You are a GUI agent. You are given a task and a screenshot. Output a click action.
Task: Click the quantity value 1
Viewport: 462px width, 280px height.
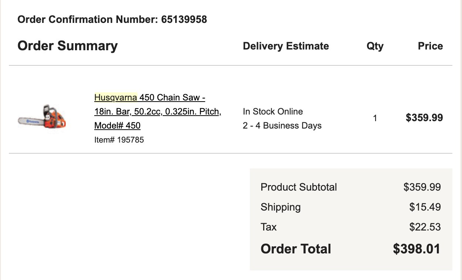(x=375, y=118)
